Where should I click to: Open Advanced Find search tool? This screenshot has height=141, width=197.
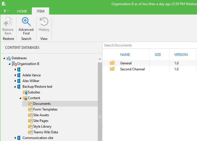pyautogui.click(x=26, y=22)
